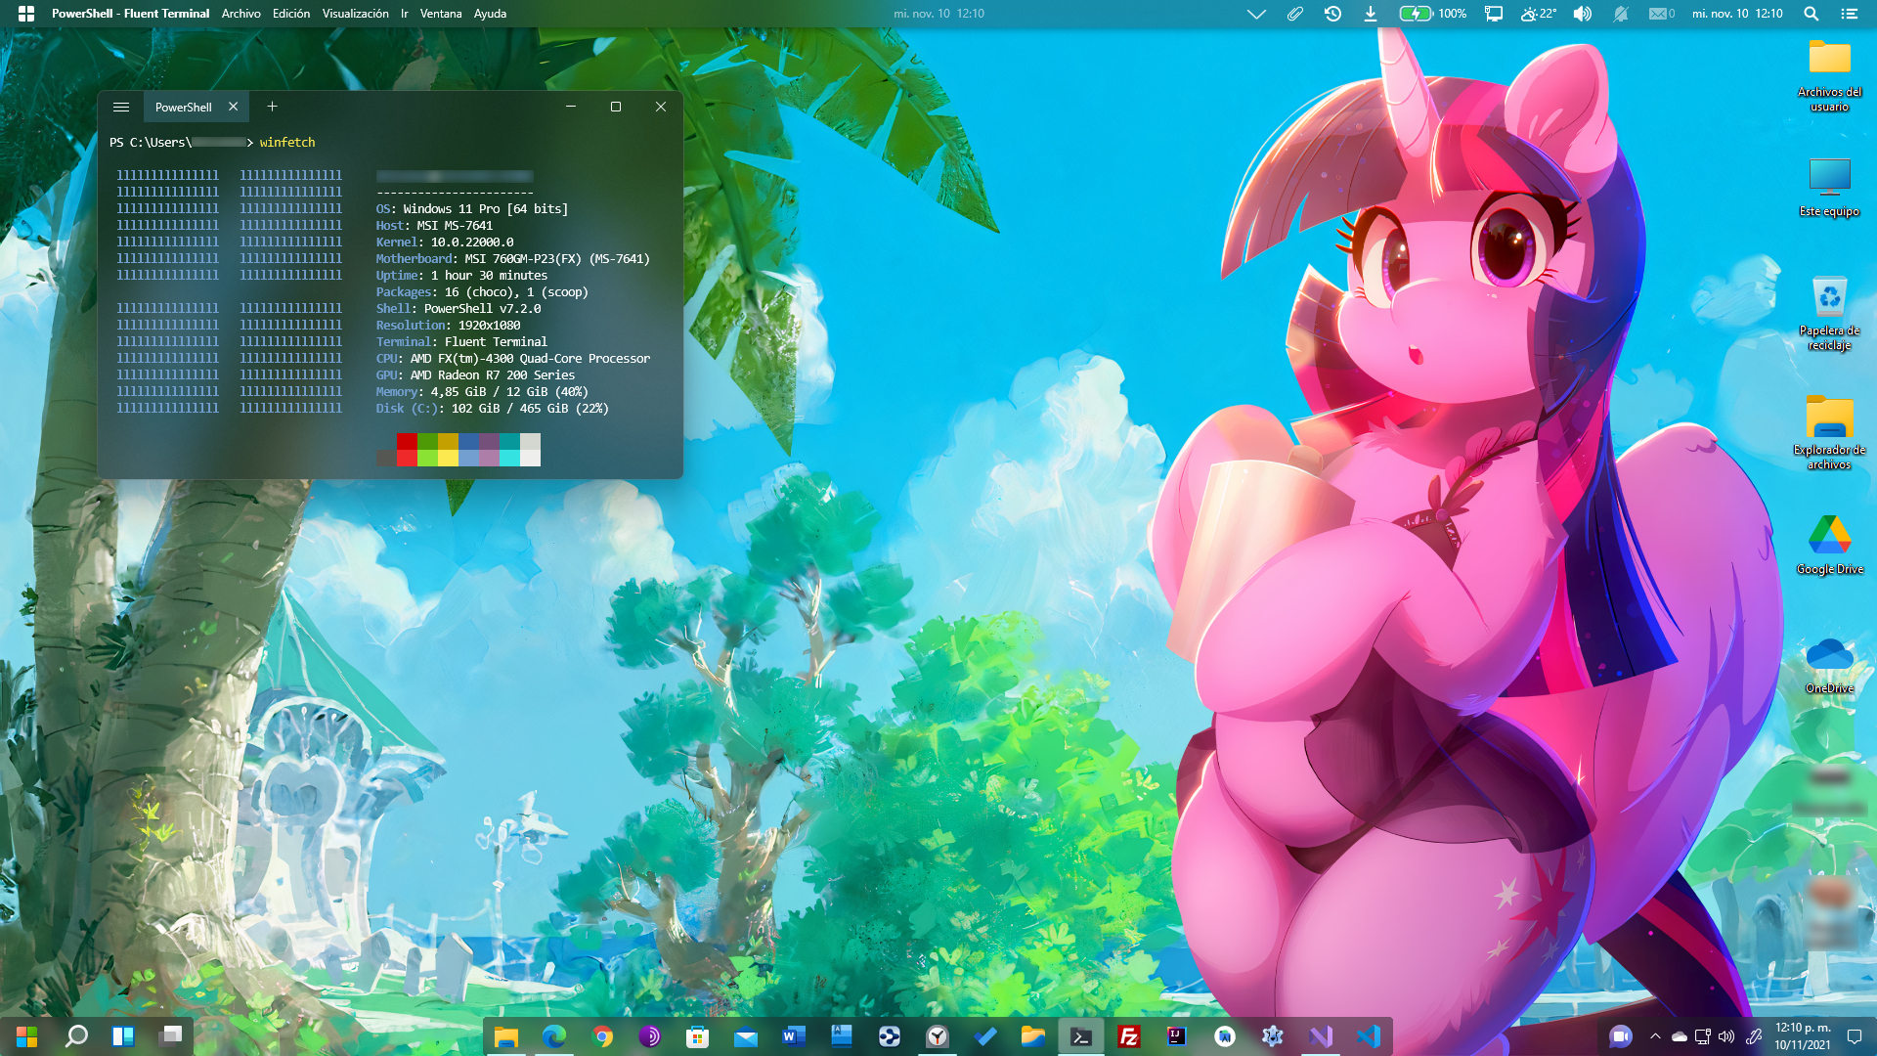Open the list menu icon at top right
The width and height of the screenshot is (1877, 1056).
pyautogui.click(x=1849, y=14)
